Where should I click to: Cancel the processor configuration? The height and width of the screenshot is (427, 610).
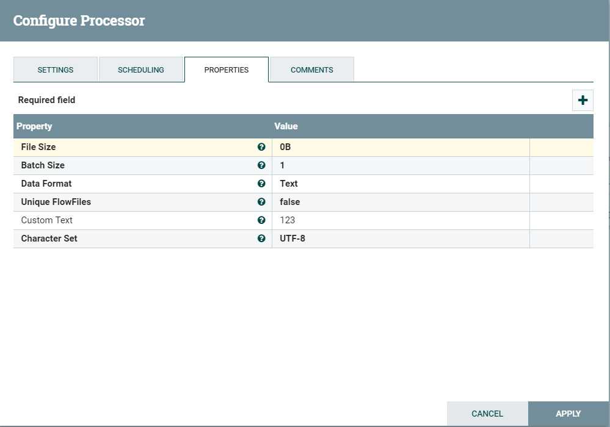487,414
